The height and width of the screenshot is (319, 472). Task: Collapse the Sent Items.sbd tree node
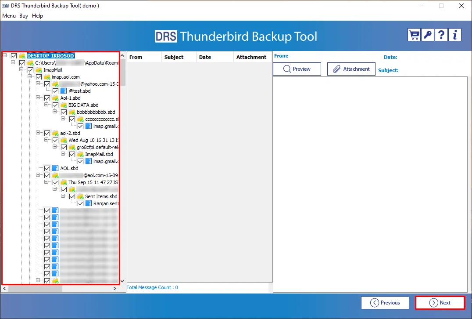[63, 196]
